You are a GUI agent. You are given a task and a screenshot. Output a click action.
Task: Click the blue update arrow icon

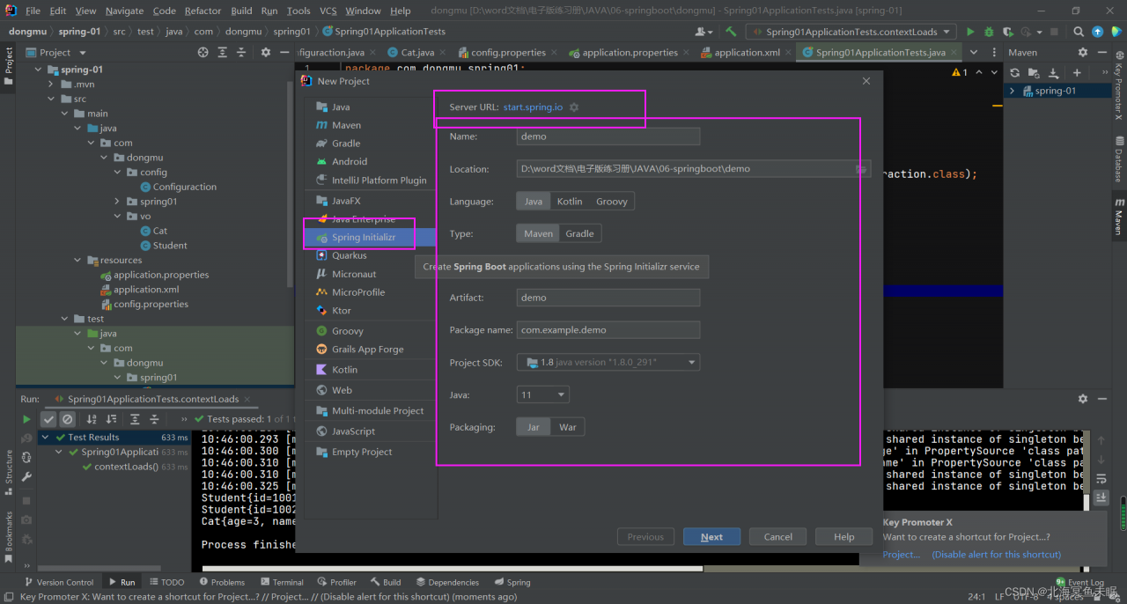[1098, 32]
